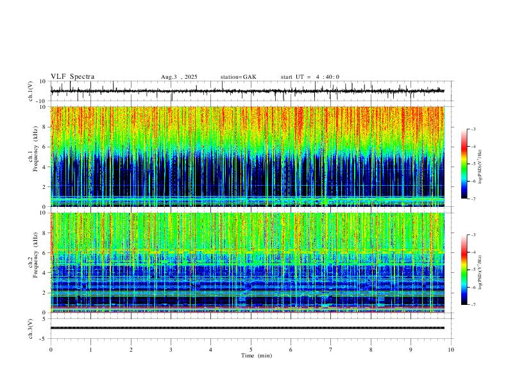Click the 4 kHz tick on ch.2 frequency axis
The image size is (508, 392).
click(x=44, y=273)
